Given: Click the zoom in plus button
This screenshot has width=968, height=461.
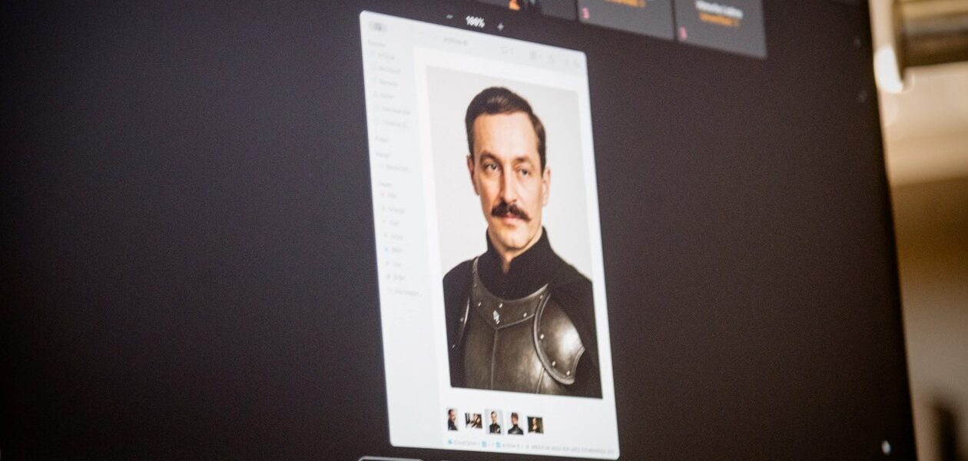Looking at the screenshot, I should 500,26.
